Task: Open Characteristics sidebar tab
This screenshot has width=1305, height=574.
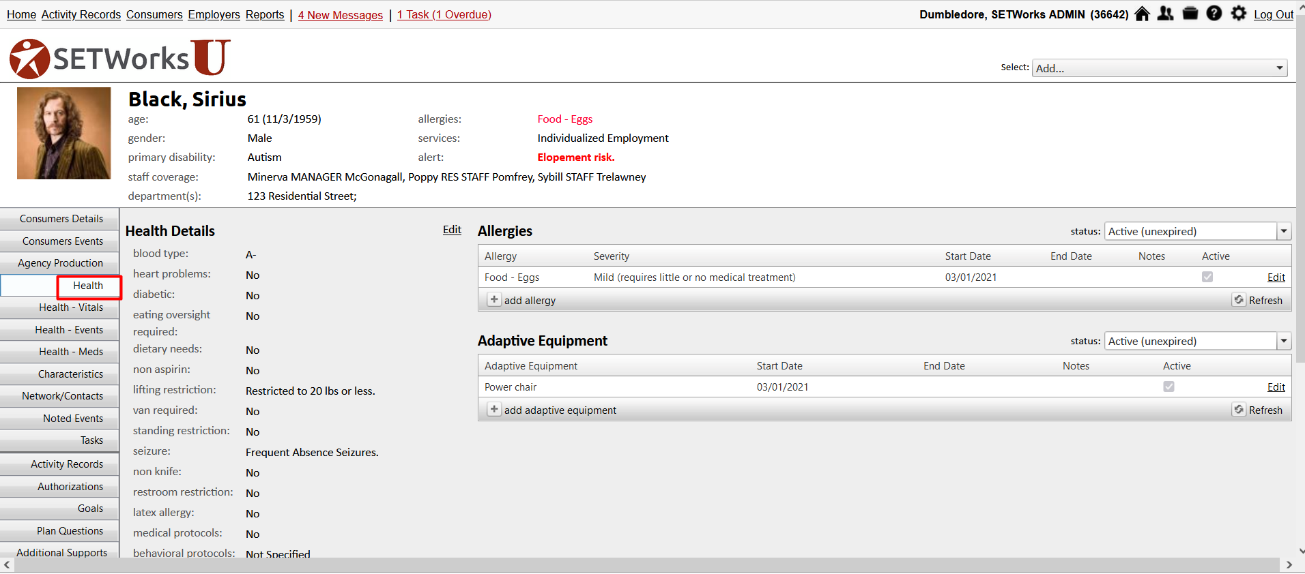Action: click(x=59, y=374)
